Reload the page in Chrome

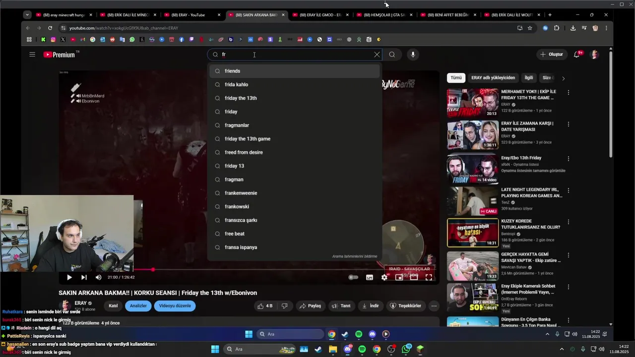50,28
